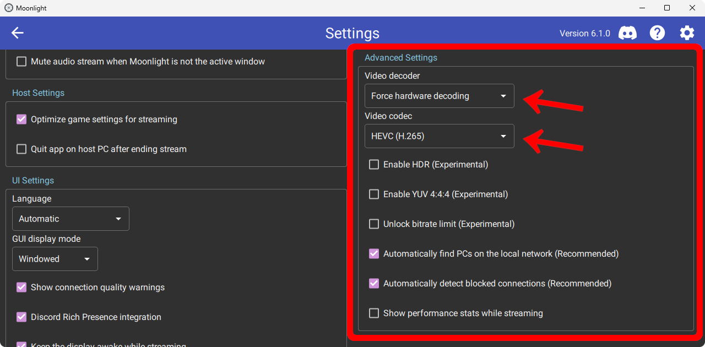Open the Discord icon link
Screen dimensions: 705x347
point(627,33)
